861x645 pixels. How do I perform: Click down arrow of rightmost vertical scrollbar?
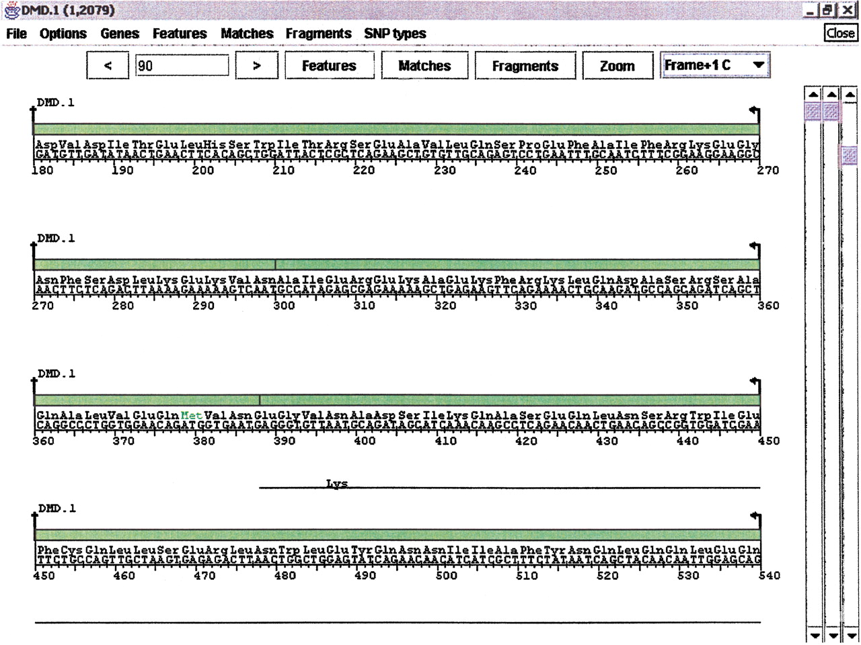[x=852, y=635]
